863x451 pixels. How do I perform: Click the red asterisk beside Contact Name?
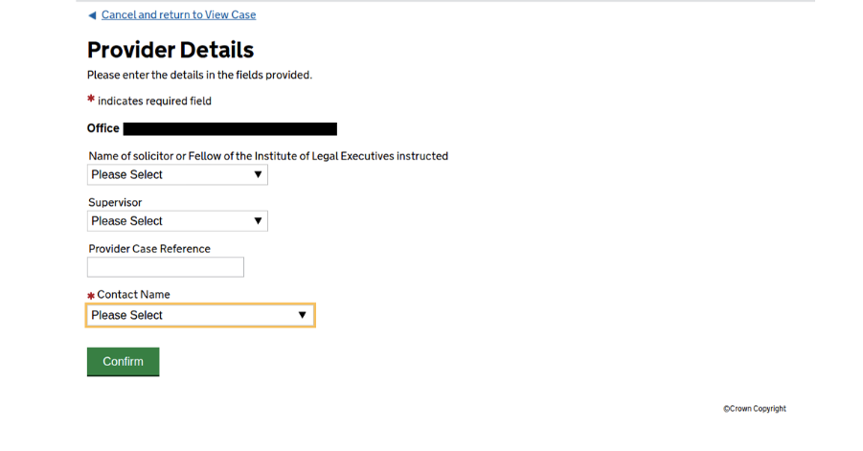(x=91, y=296)
